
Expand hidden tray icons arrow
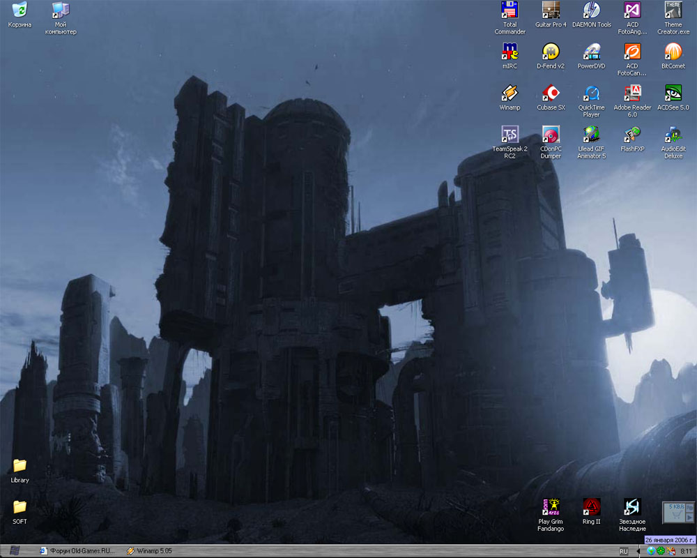[638, 551]
